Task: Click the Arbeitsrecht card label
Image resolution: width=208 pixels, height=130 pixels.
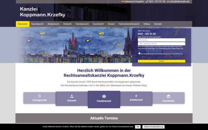Action: coord(136,100)
